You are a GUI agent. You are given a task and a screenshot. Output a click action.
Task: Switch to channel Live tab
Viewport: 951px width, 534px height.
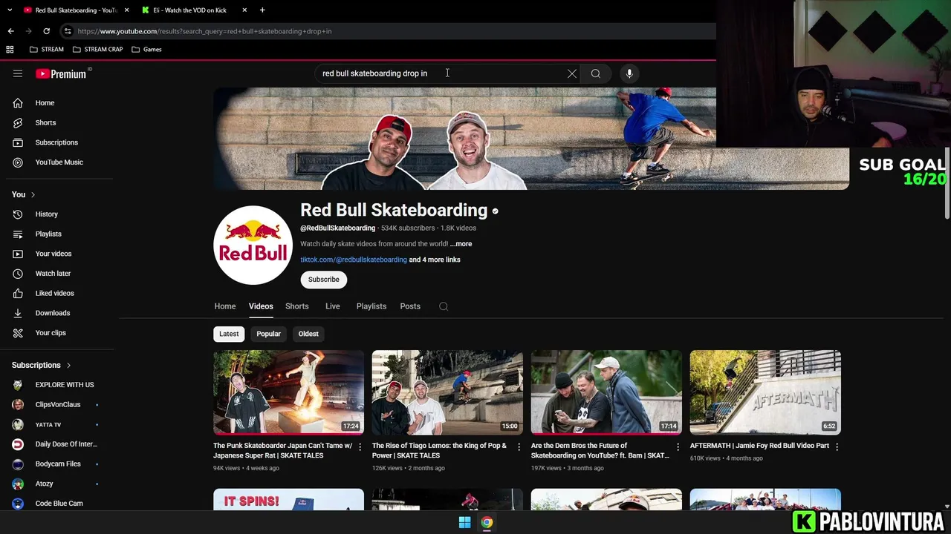333,306
